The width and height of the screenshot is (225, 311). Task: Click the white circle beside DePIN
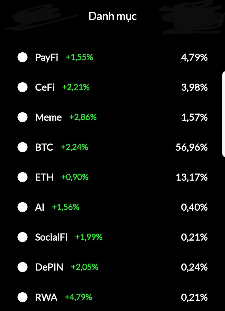22,267
